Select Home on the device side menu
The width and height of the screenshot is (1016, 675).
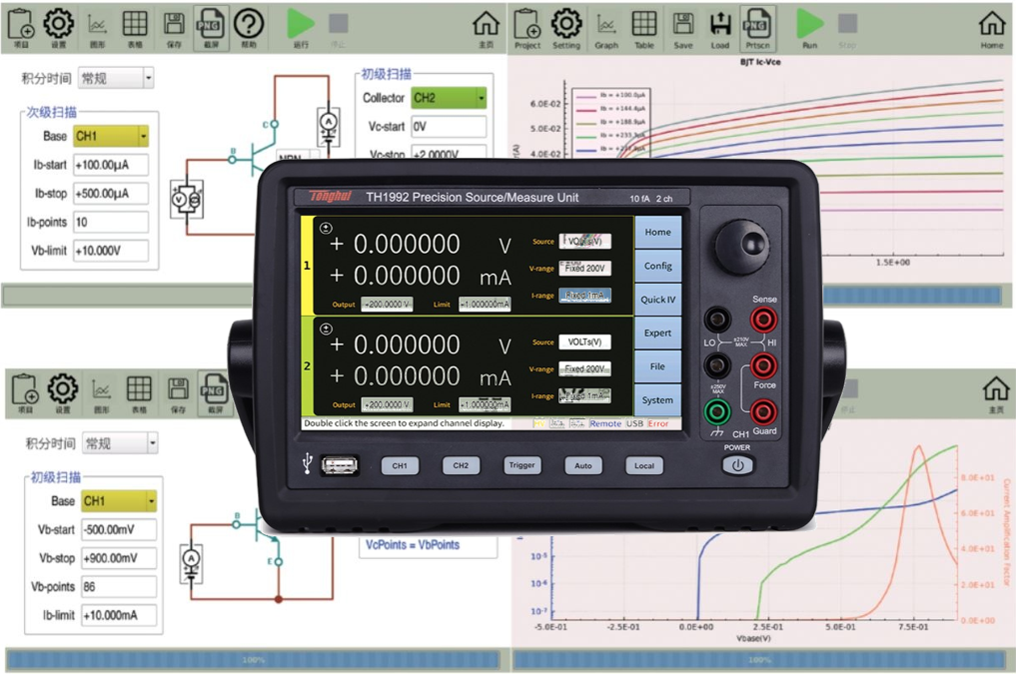coord(657,232)
